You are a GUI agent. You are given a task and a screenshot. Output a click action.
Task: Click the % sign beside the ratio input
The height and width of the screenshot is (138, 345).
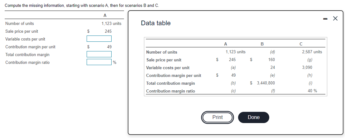[x=115, y=63]
